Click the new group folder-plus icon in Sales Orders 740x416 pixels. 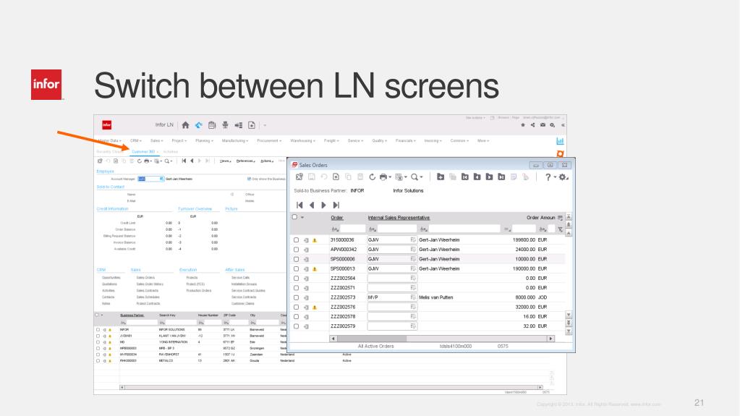point(441,177)
